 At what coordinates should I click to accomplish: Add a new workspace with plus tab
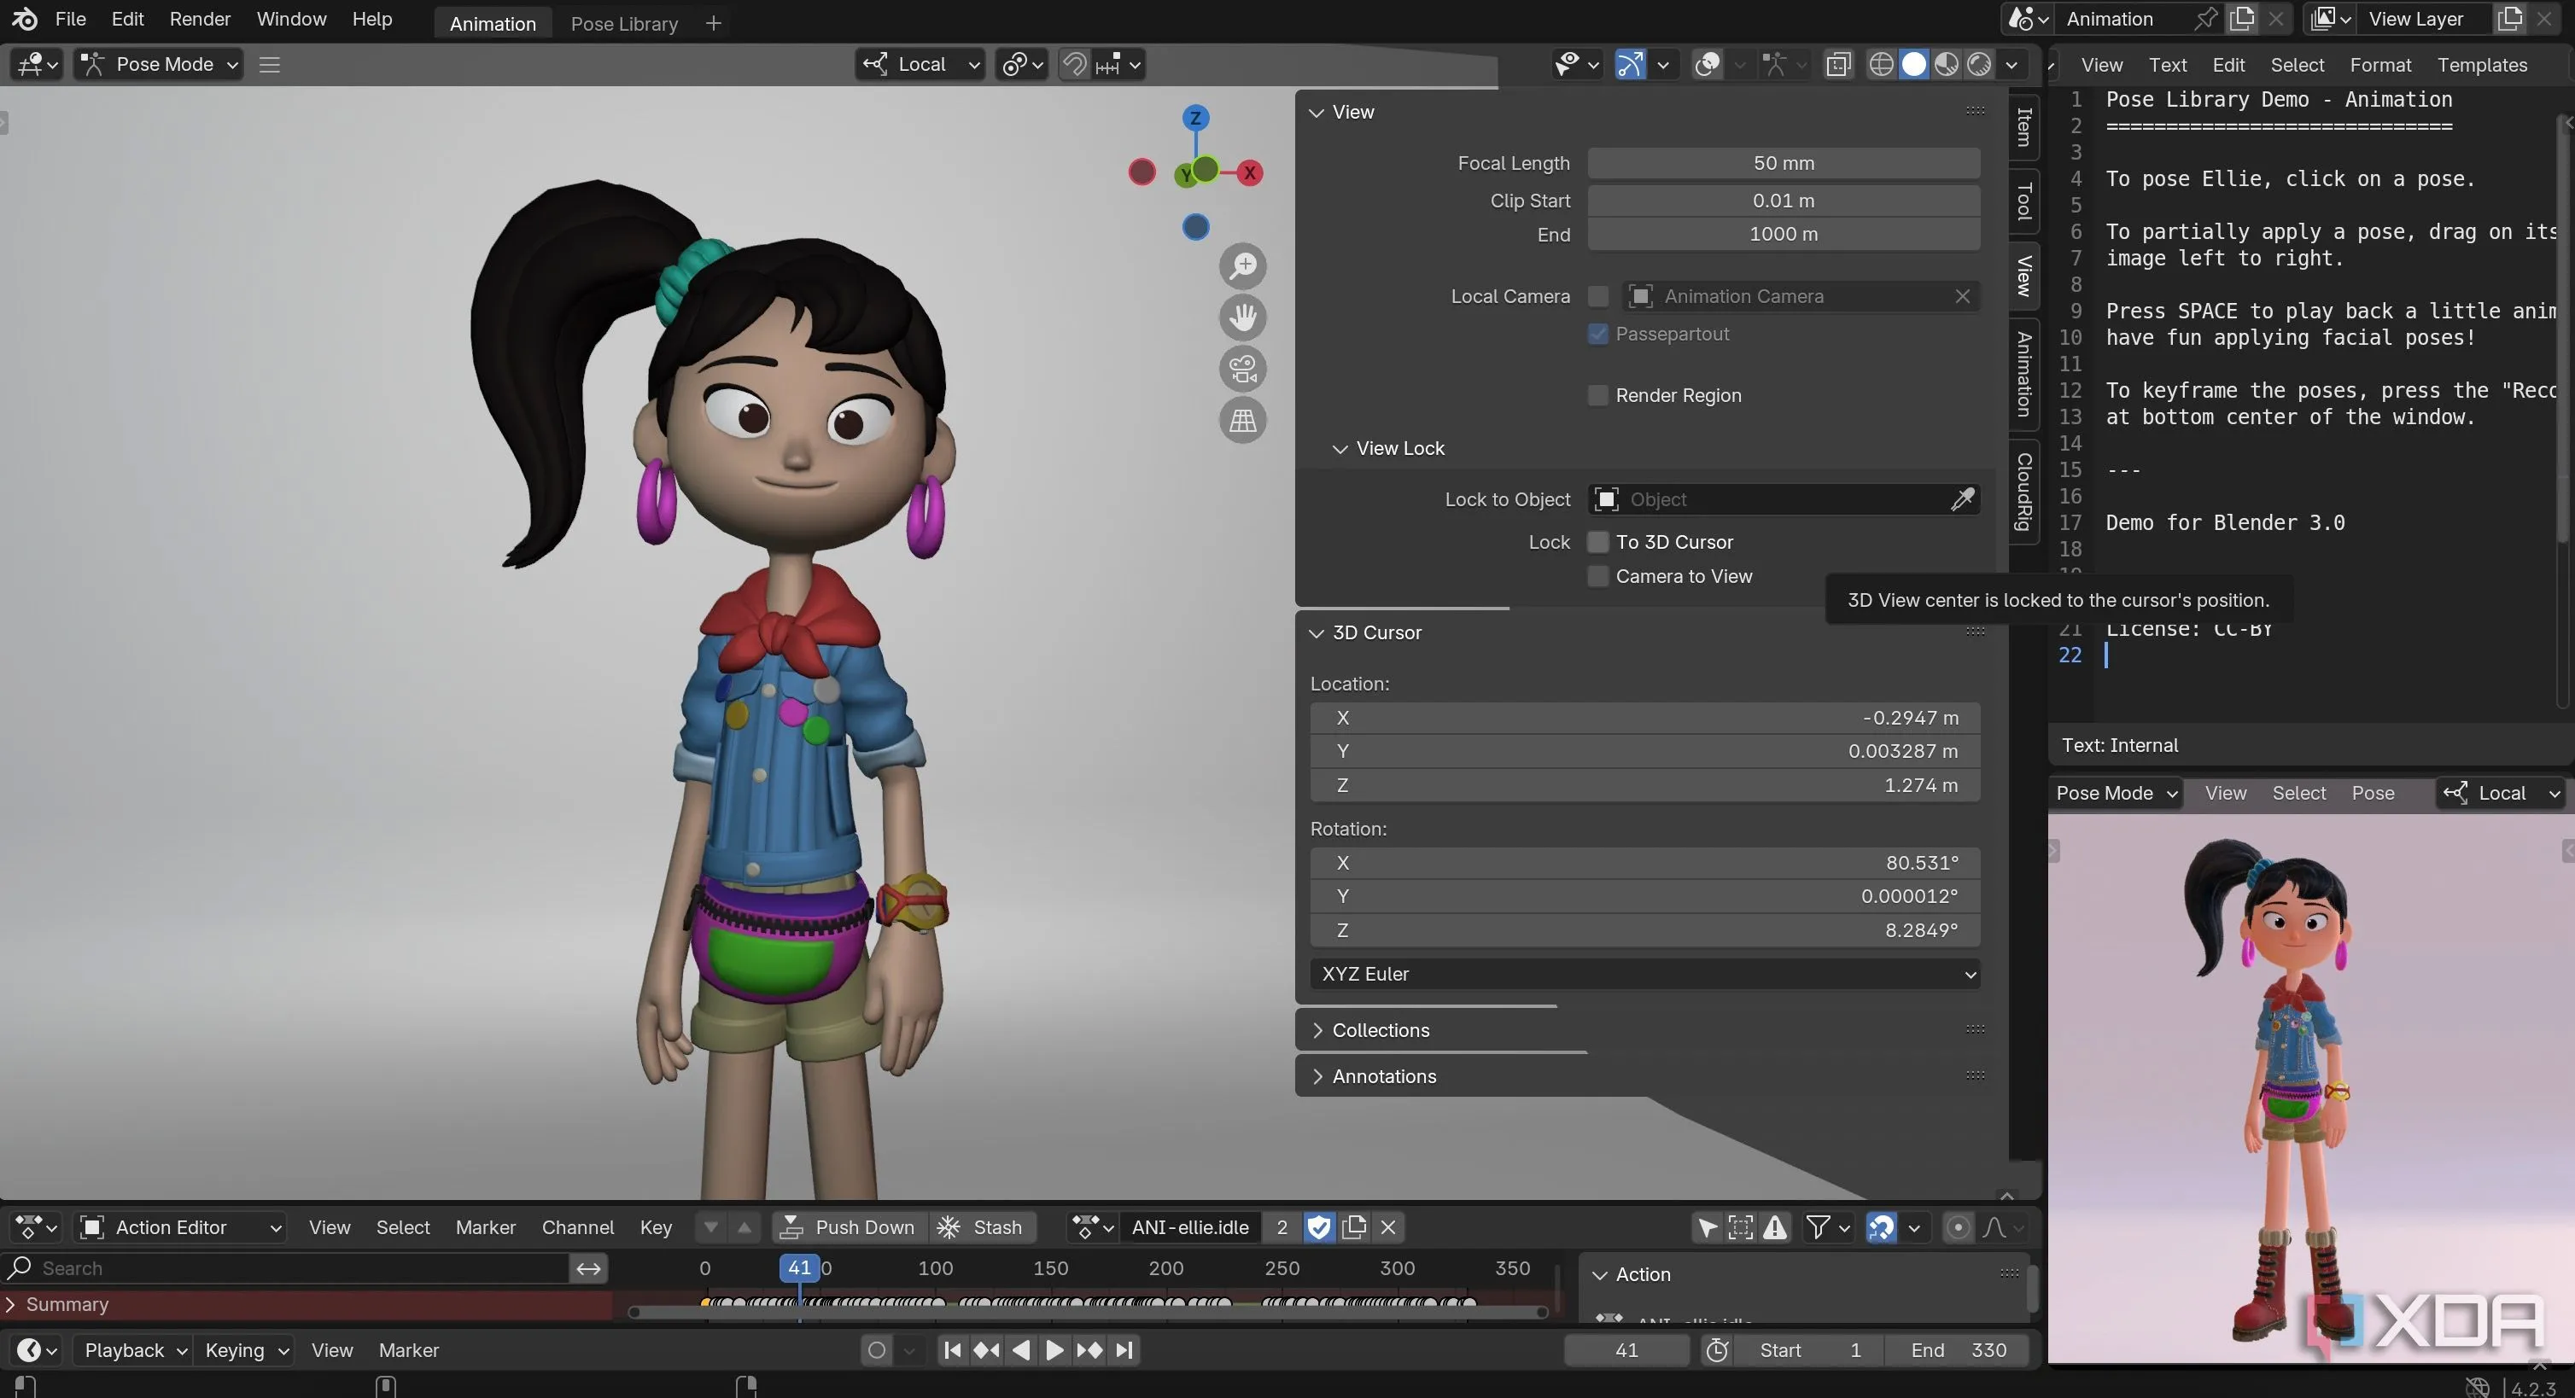[x=713, y=23]
